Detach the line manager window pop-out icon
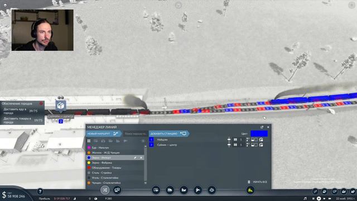 coord(262,127)
